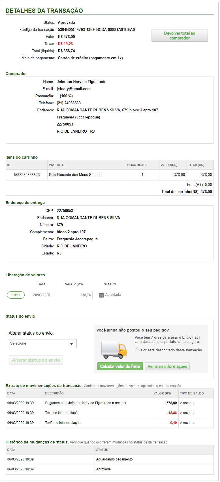Click the calendar icon beside Agendada
Screen dimensions: 220x482
pos(101,295)
